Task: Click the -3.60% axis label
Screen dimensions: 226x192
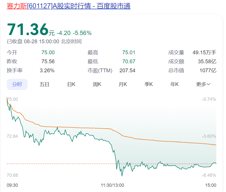Action: coord(209,136)
